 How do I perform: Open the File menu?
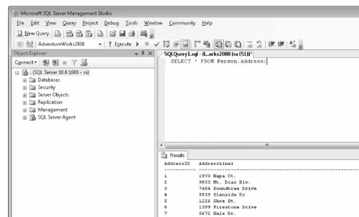click(x=21, y=23)
